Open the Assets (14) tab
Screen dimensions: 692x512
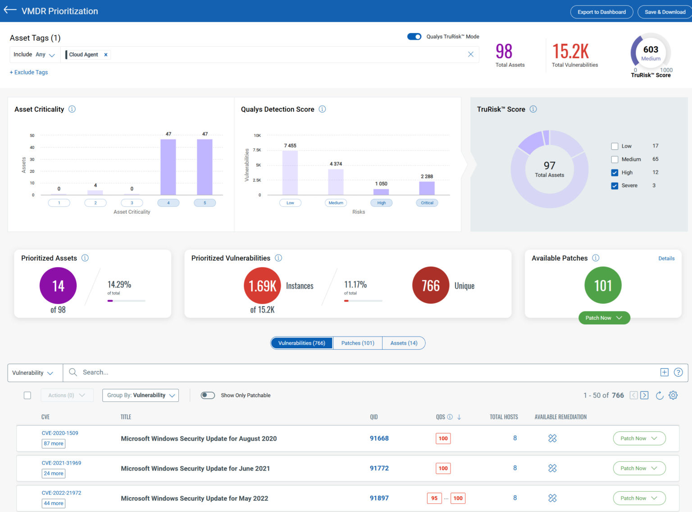(x=404, y=343)
